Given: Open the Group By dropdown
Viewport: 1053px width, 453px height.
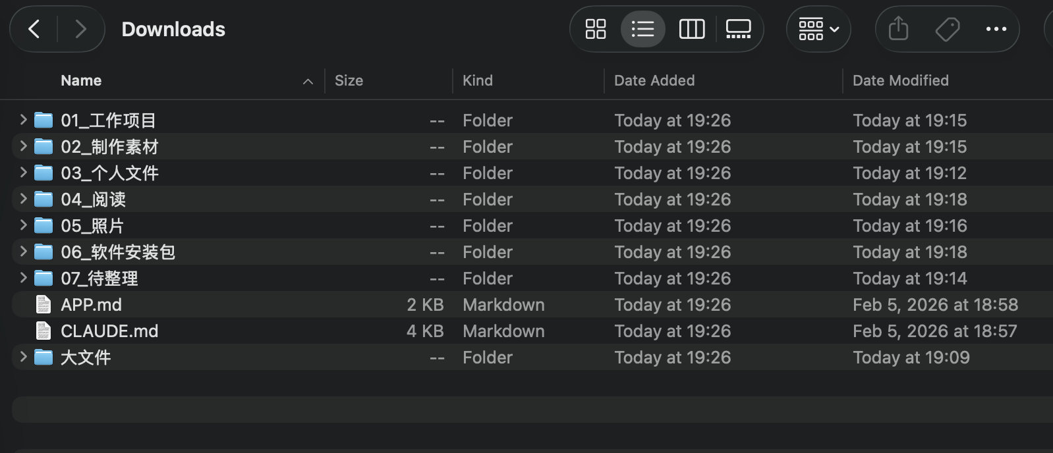Looking at the screenshot, I should 818,29.
